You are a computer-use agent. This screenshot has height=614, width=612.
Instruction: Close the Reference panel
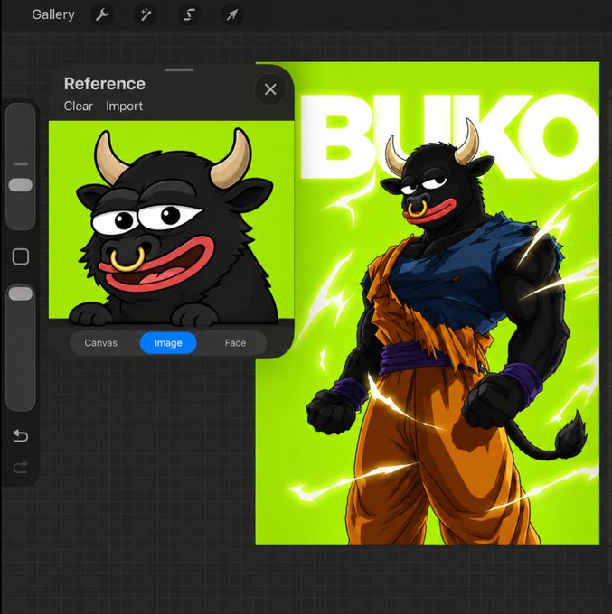click(270, 89)
